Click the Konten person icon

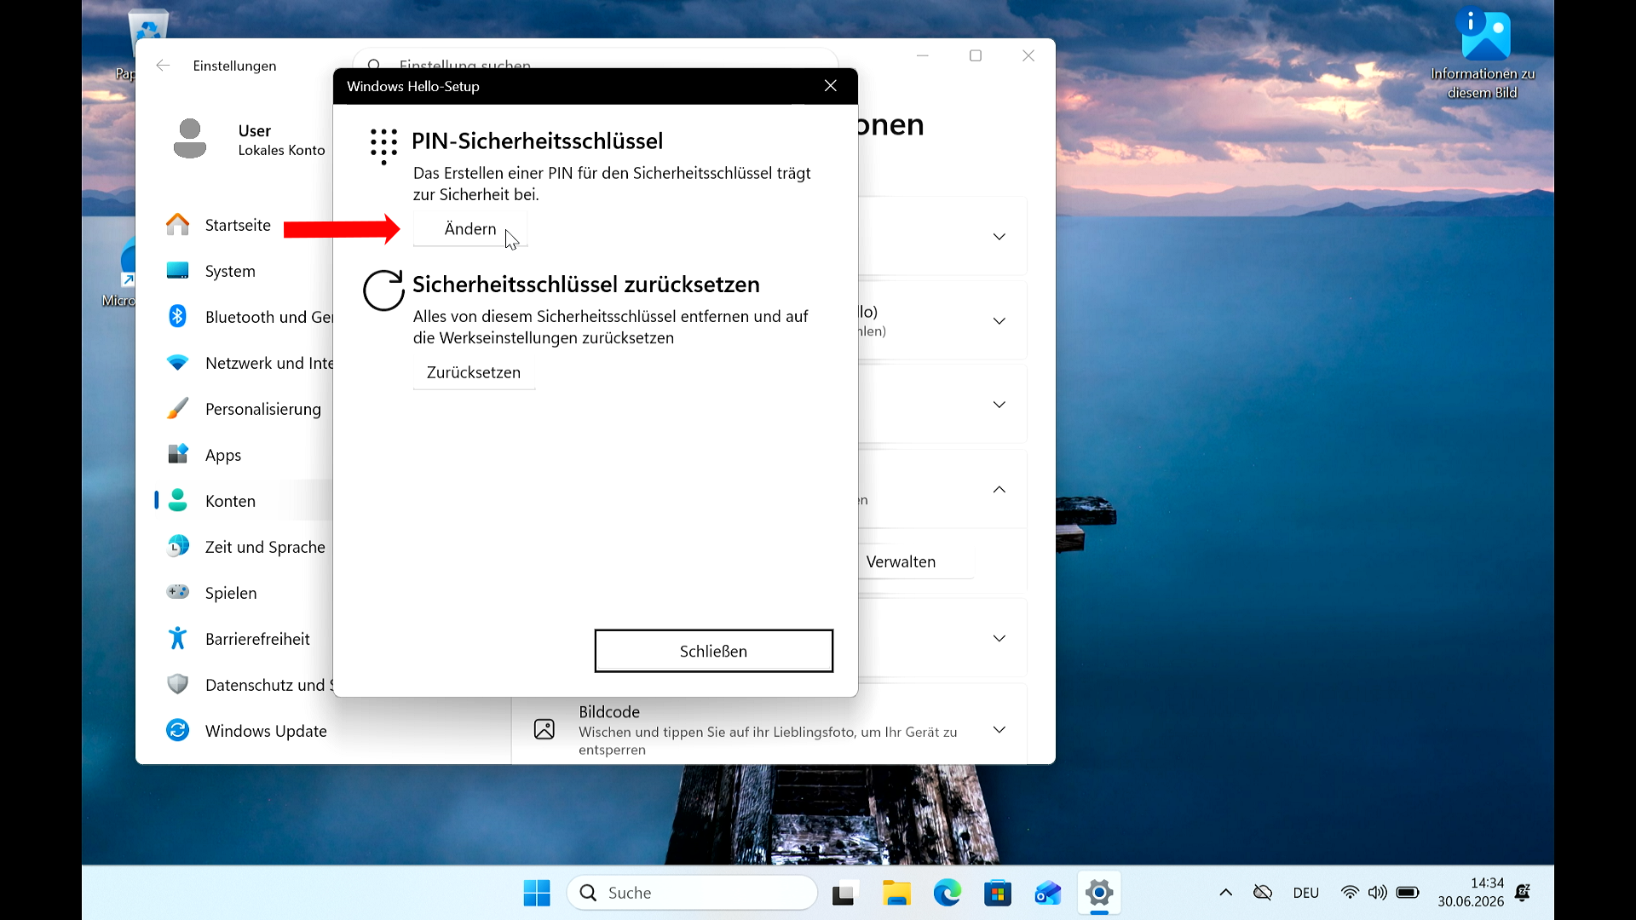click(x=177, y=500)
